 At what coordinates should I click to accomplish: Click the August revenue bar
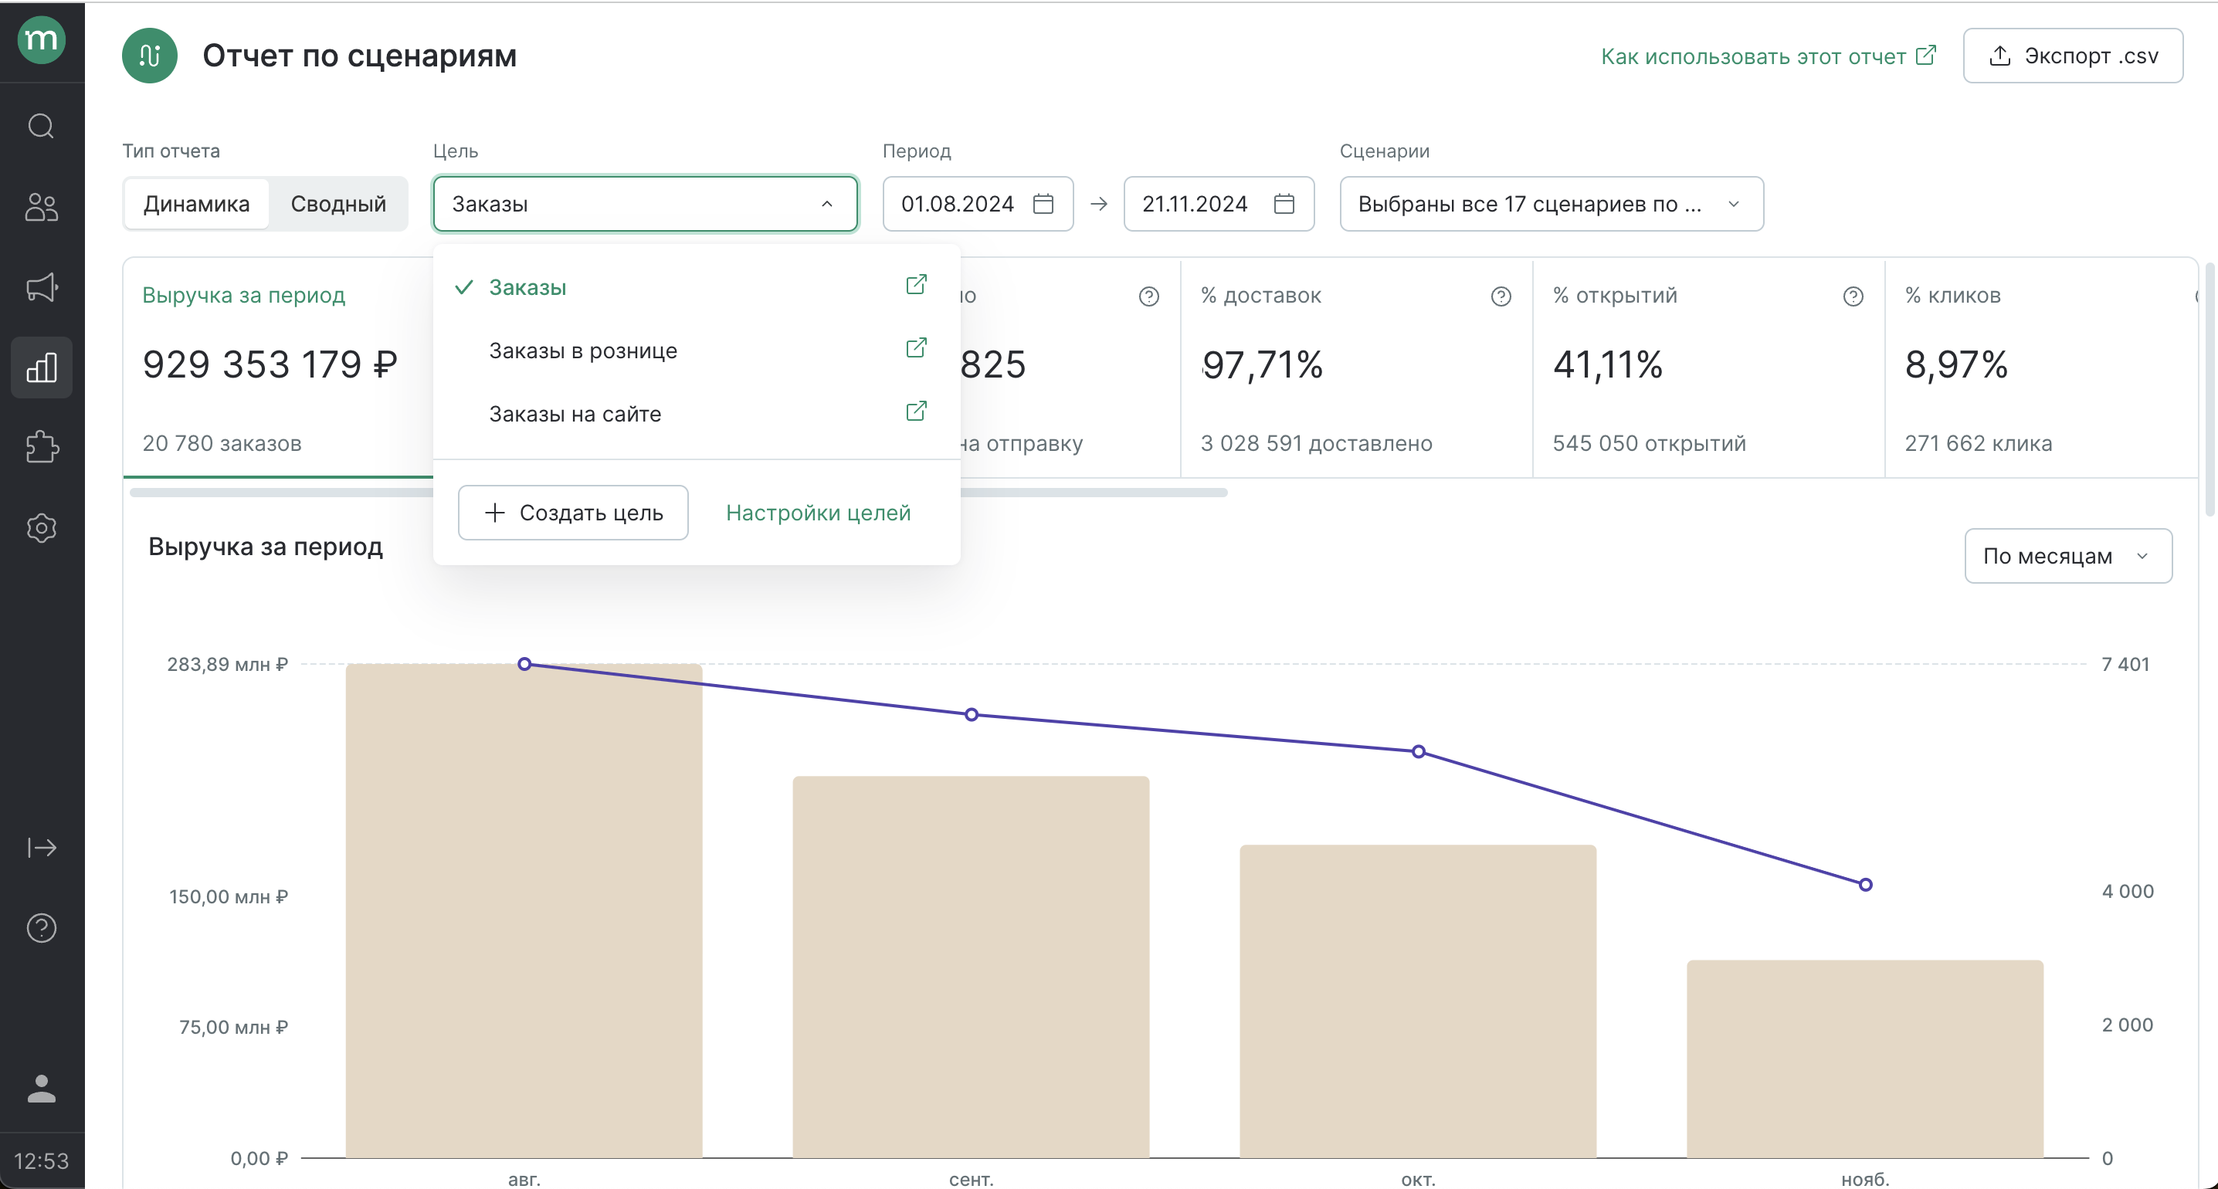[x=524, y=911]
